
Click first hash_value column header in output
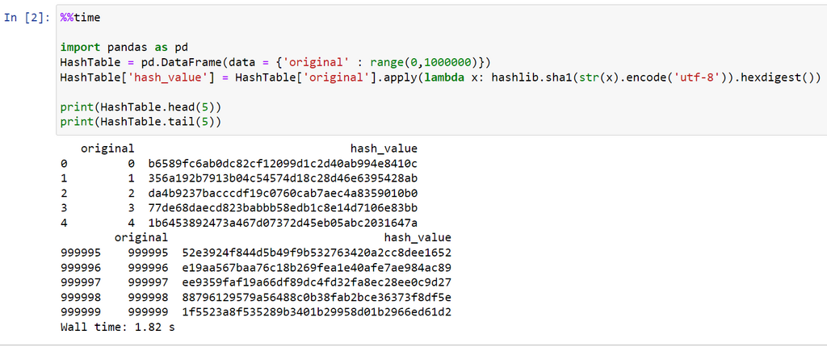384,148
